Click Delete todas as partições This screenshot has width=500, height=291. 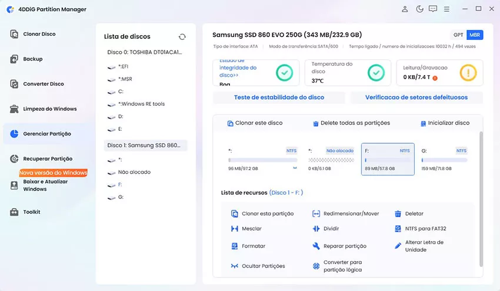pyautogui.click(x=351, y=123)
